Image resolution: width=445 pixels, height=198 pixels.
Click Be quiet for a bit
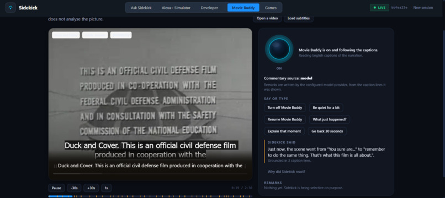click(326, 108)
